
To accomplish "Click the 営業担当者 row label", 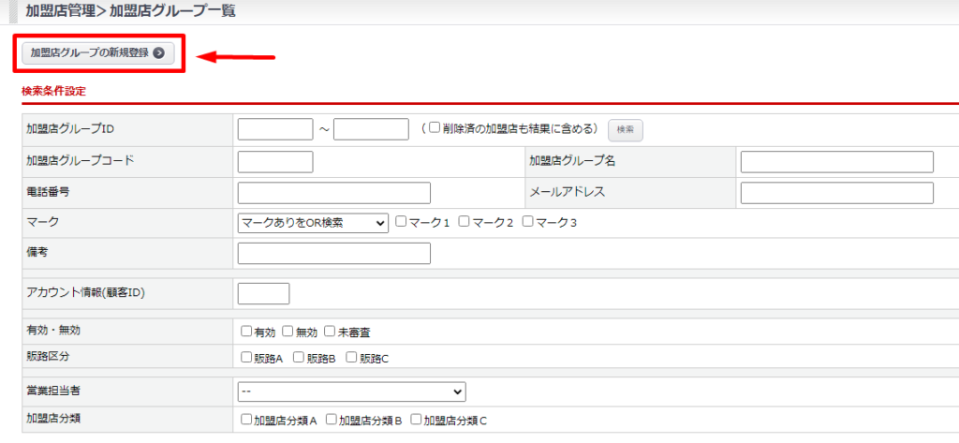I will point(52,391).
